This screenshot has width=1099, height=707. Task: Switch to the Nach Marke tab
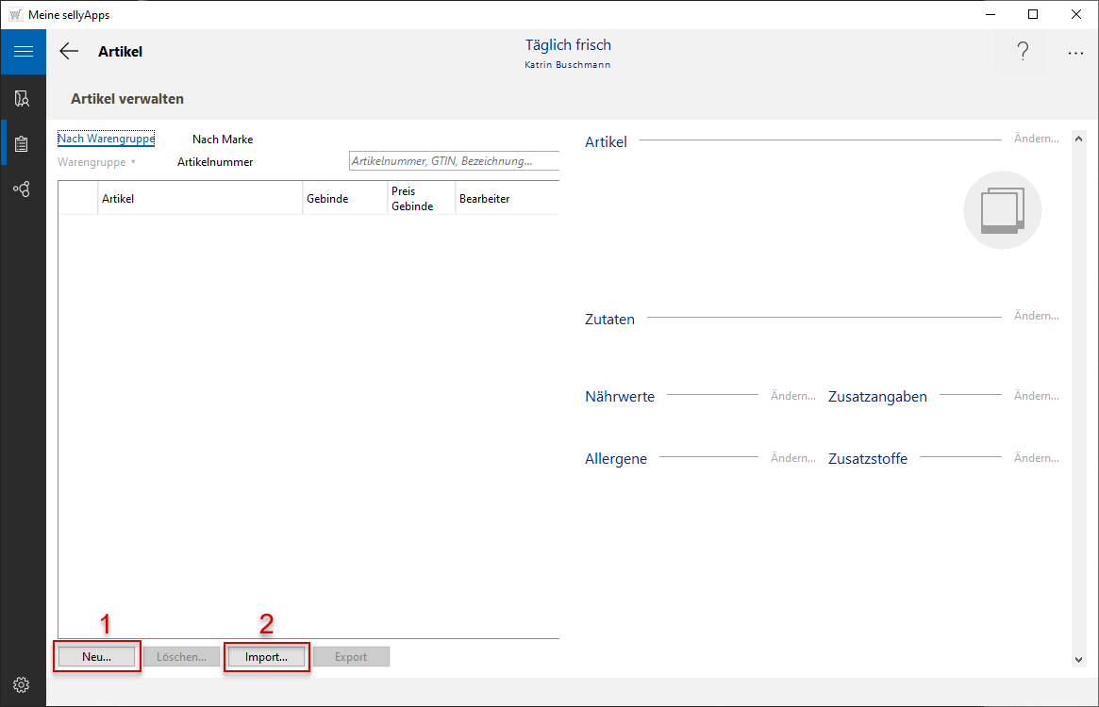point(223,140)
